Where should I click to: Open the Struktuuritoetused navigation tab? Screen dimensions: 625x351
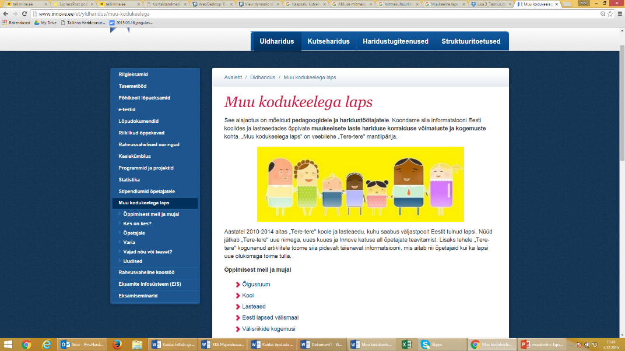pos(470,41)
